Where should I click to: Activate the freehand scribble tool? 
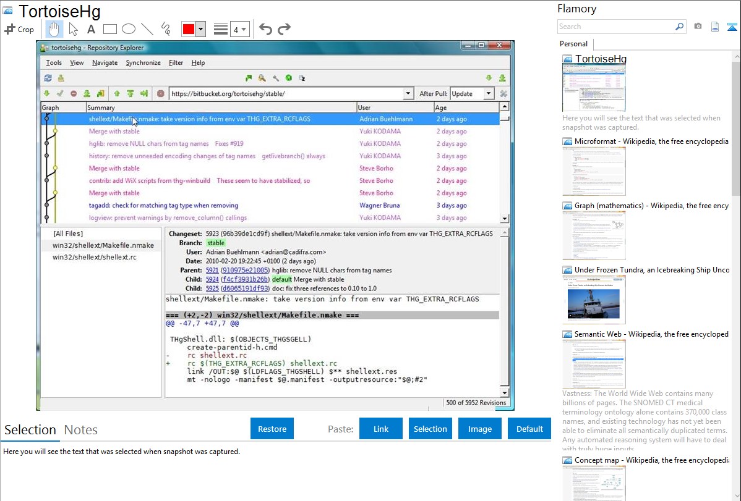click(166, 29)
